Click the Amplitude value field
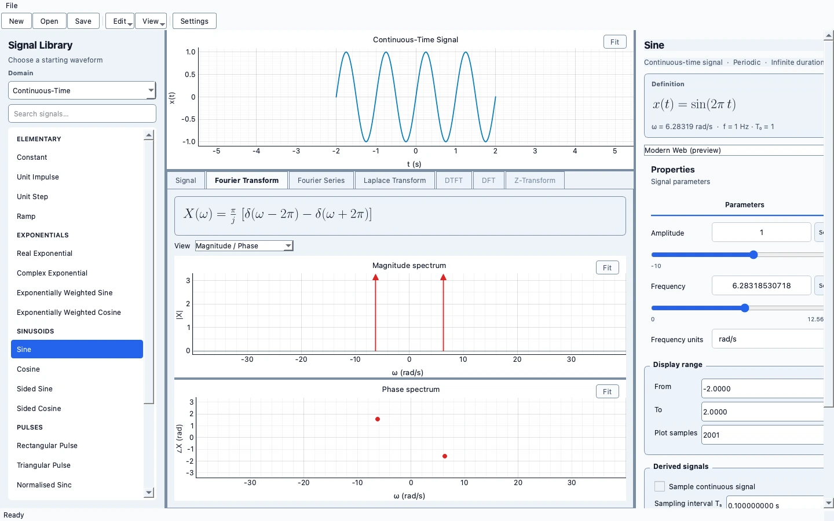The width and height of the screenshot is (834, 521). pyautogui.click(x=761, y=232)
